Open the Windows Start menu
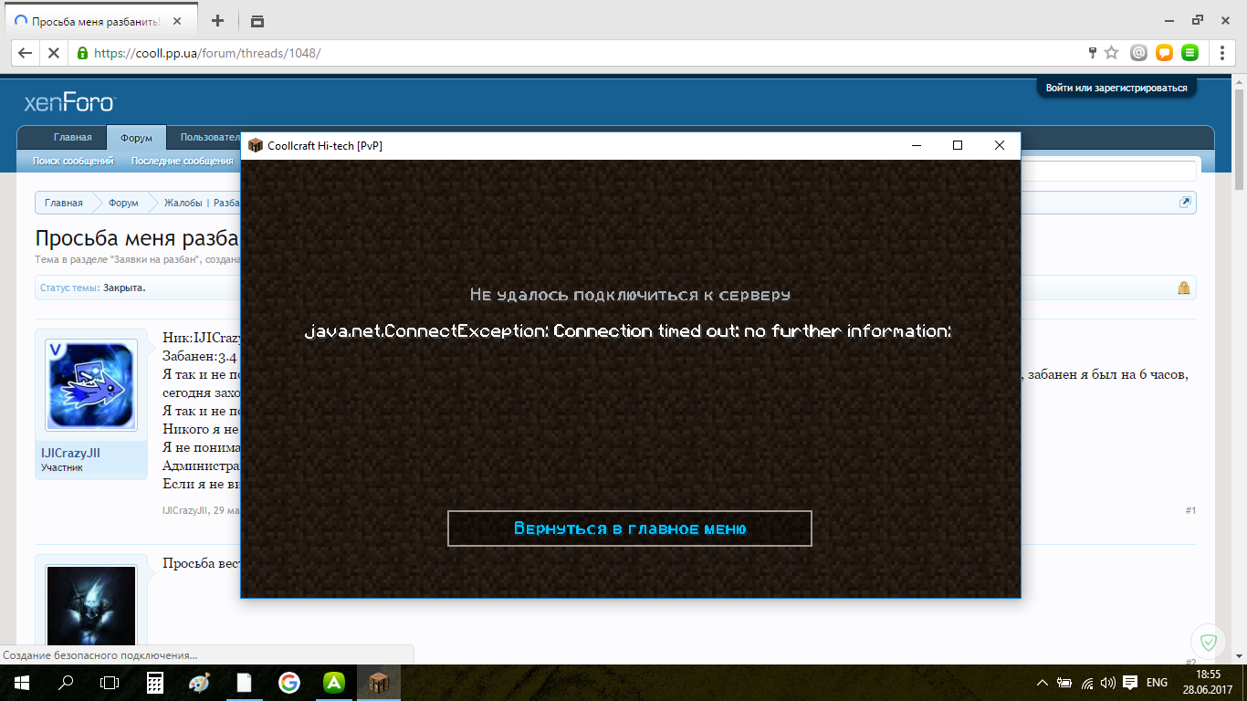Image resolution: width=1247 pixels, height=701 pixels. (x=20, y=683)
